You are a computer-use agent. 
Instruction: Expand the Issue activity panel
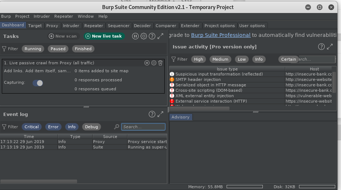pos(330,47)
